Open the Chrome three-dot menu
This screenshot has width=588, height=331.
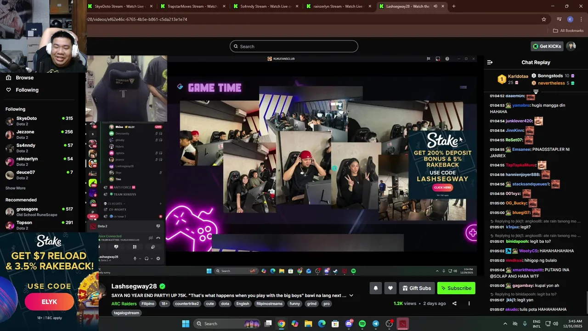[581, 19]
